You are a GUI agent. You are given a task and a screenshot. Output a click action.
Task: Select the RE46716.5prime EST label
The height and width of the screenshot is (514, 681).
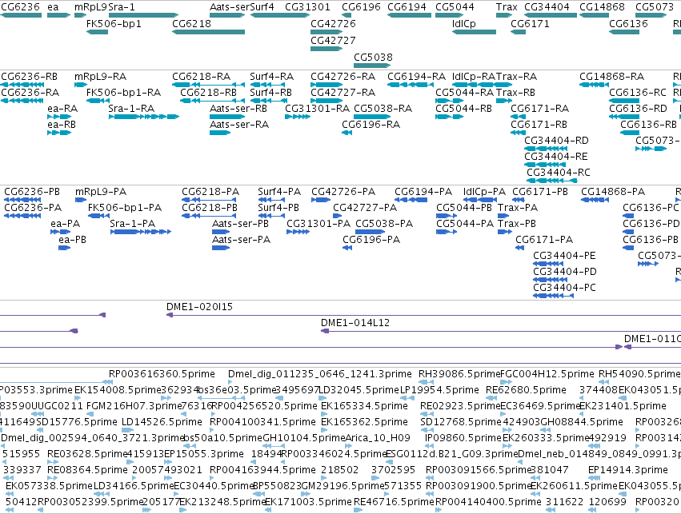[394, 502]
